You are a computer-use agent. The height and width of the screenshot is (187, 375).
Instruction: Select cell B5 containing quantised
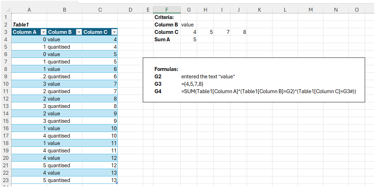[x=65, y=47]
